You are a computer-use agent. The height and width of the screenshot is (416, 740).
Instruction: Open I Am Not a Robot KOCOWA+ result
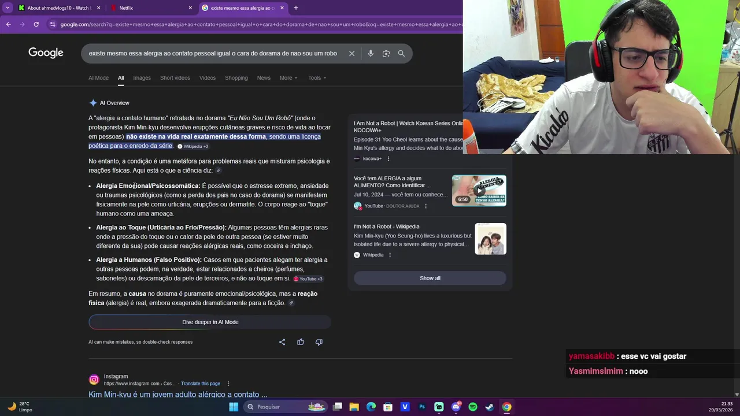point(408,127)
